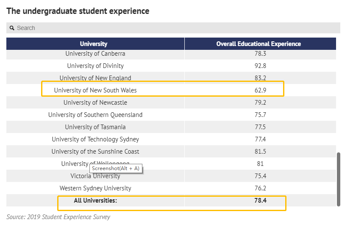Click the table's vertical scrollbar thumb
Image resolution: width=353 pixels, height=225 pixels.
(x=338, y=179)
